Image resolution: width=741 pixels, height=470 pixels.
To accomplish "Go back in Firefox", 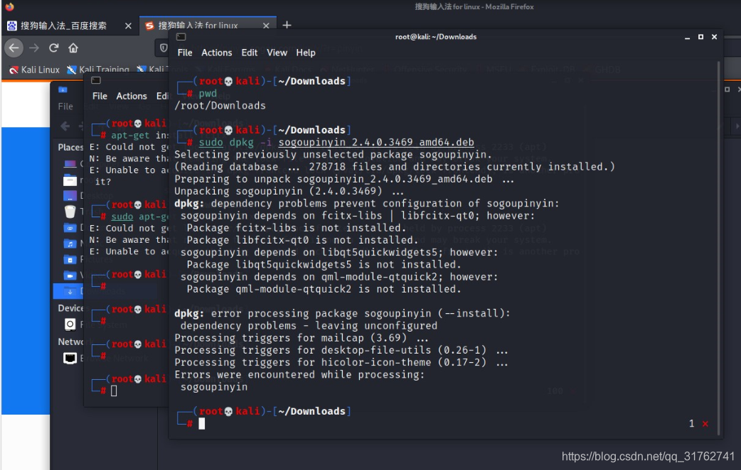I will point(14,48).
